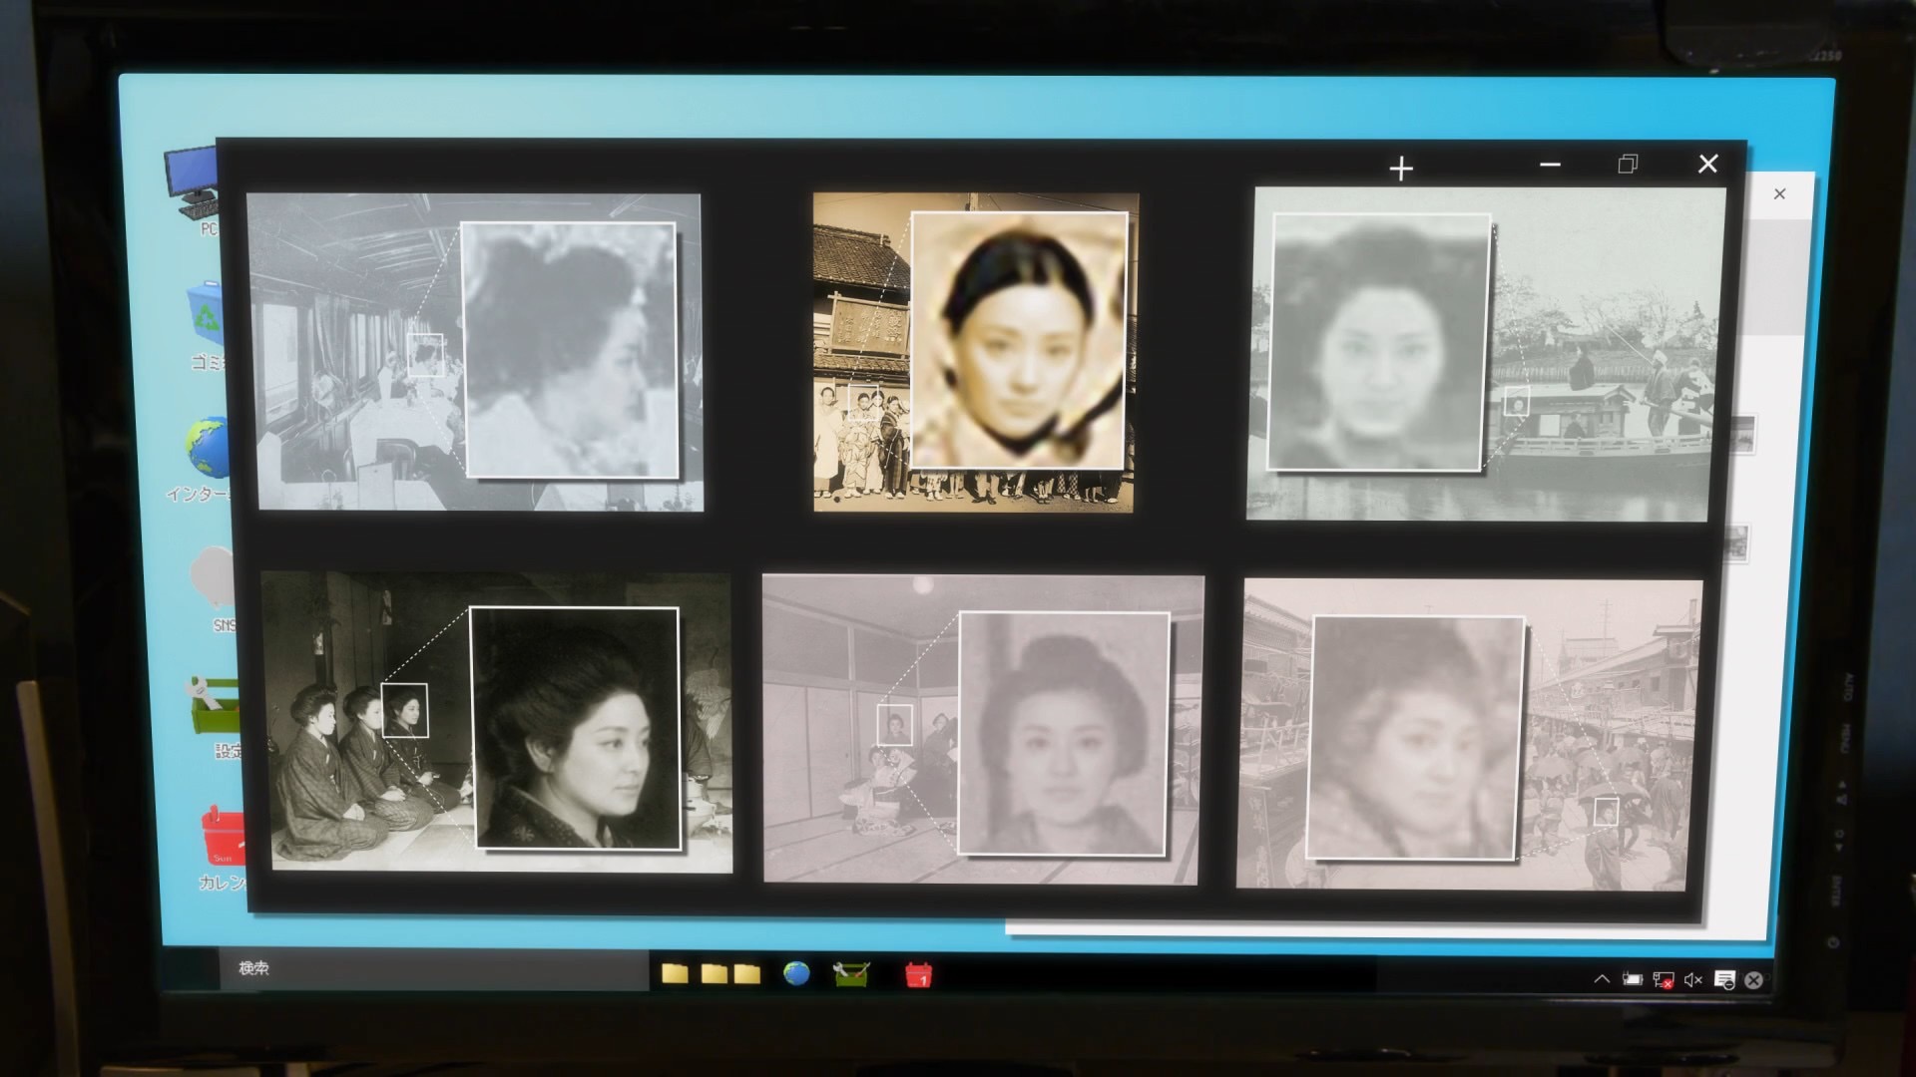
Task: Click the plus button in viewer title bar
Action: click(1401, 169)
